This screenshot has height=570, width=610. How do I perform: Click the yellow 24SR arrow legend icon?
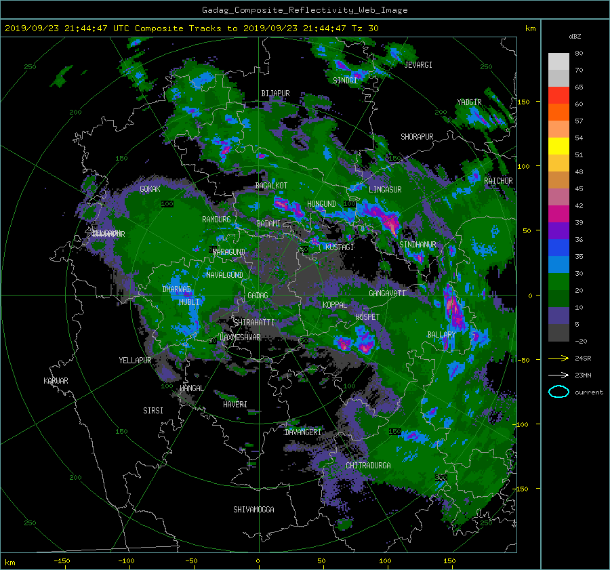(x=558, y=358)
